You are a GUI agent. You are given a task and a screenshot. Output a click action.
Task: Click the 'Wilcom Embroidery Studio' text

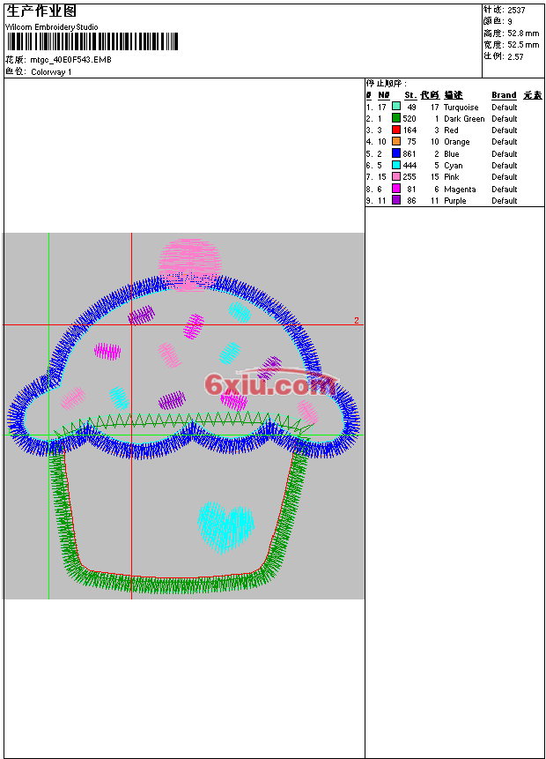point(52,27)
